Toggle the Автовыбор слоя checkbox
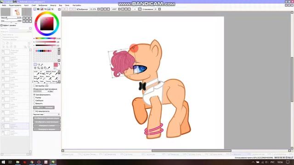The width and height of the screenshot is (294, 165). tap(34, 86)
